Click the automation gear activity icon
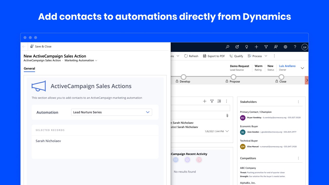Screen dimensions: 329x185 [187, 160]
